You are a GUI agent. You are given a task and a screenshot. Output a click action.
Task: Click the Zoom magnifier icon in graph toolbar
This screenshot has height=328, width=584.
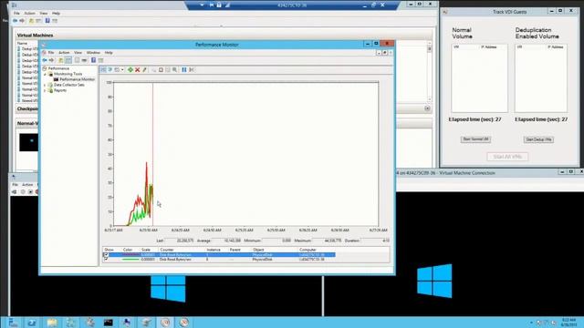point(174,70)
